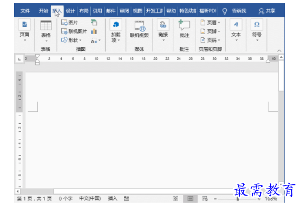Open the 特色功能 tab
Image resolution: width=300 pixels, height=207 pixels.
tap(188, 11)
